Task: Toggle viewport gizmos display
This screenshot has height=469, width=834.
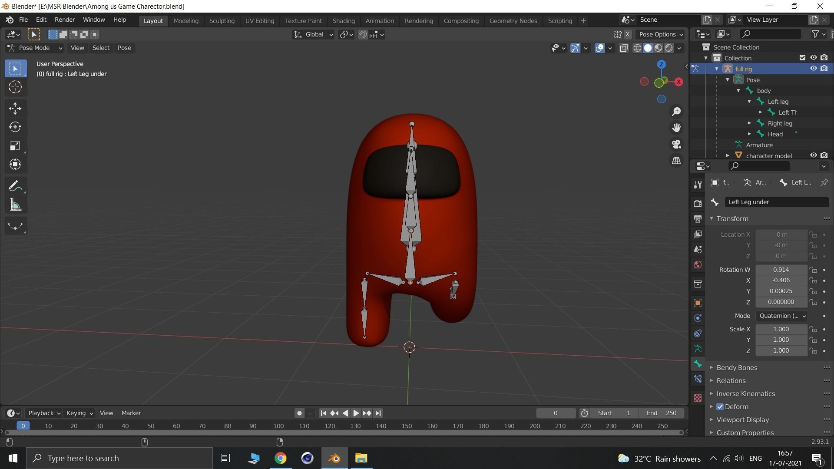Action: (x=575, y=48)
